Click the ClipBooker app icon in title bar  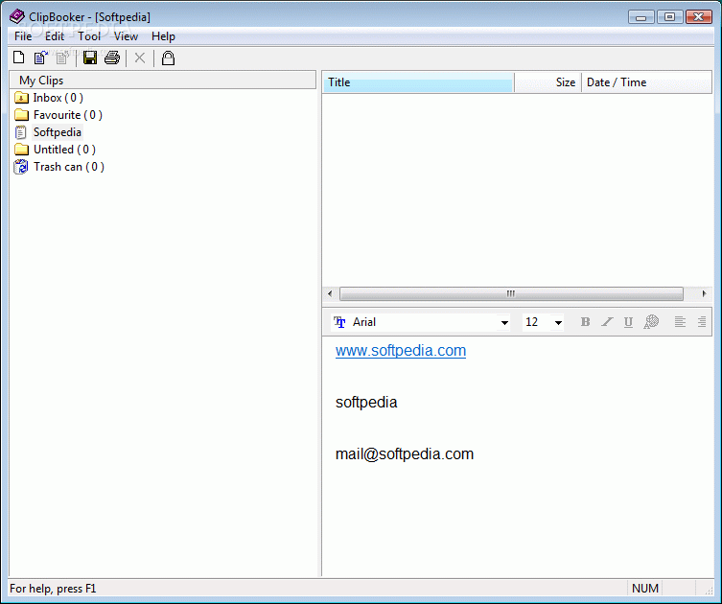(x=17, y=16)
